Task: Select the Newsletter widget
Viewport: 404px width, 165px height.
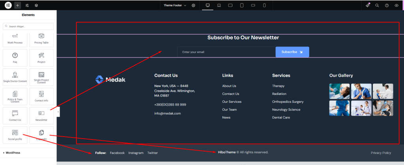Action: tap(41, 115)
